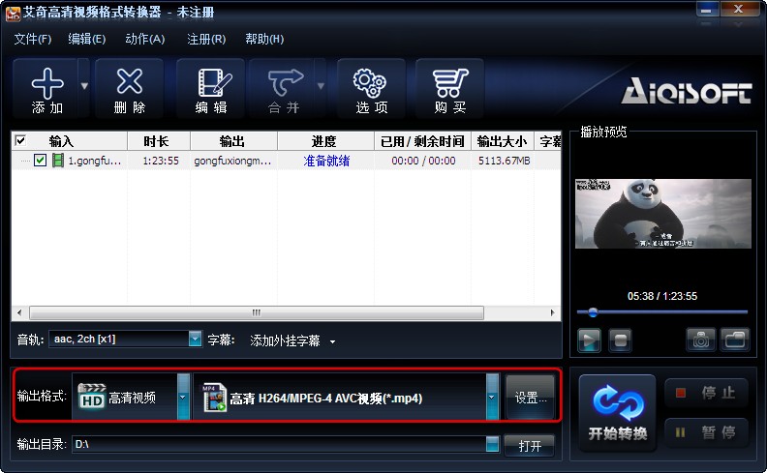Viewport: 767px width, 473px height.
Task: Take a snapshot with the camera icon
Action: click(x=700, y=340)
